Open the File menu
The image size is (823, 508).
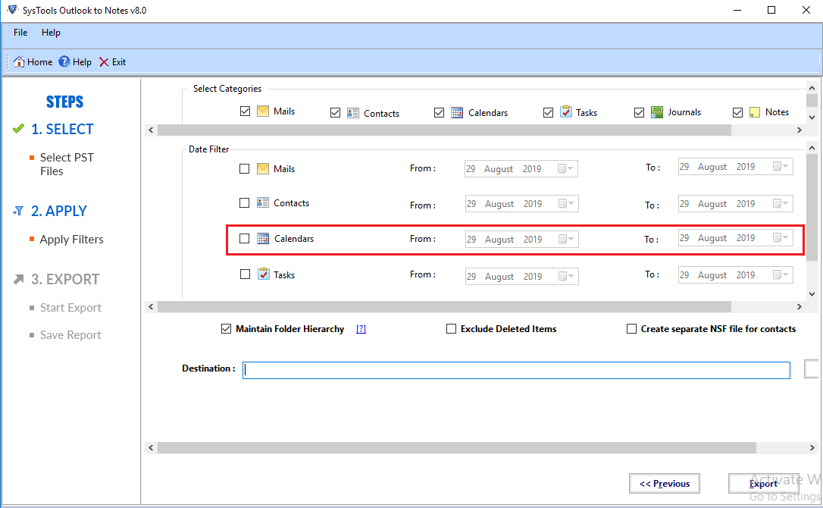click(x=20, y=33)
